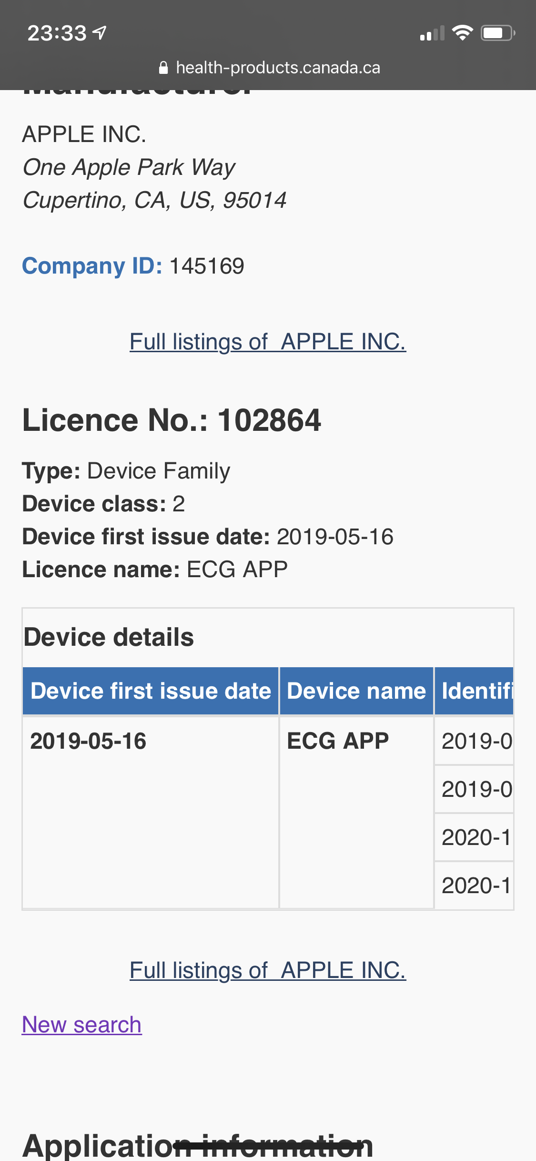Click the first 2019-0 identifier cell
Screen dimensions: 536x1161
[x=476, y=741]
